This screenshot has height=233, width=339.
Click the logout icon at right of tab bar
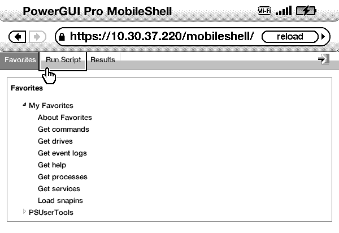tap(324, 59)
